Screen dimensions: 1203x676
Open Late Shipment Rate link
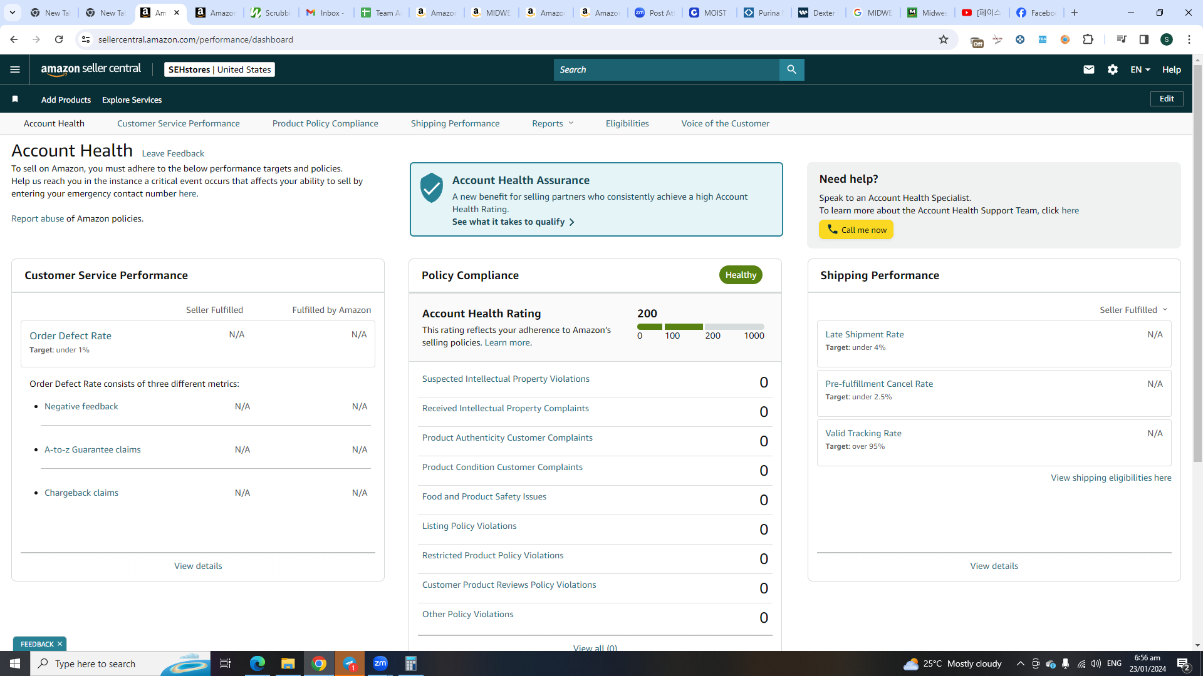coord(865,334)
